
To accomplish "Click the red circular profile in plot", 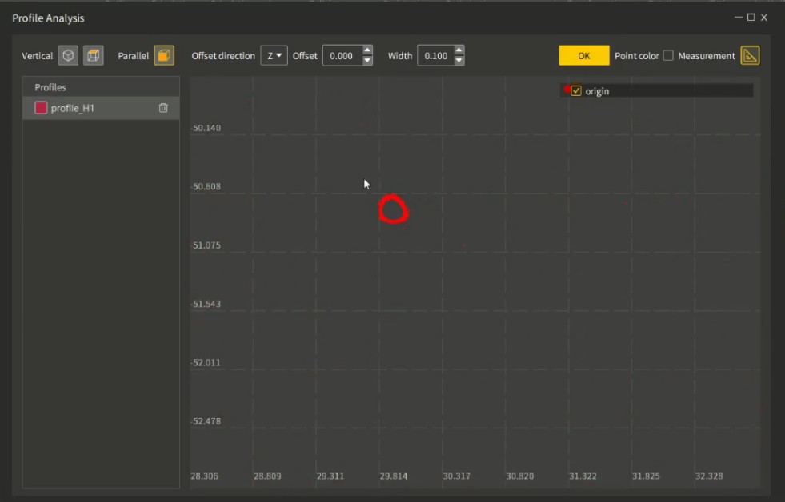I will [394, 209].
